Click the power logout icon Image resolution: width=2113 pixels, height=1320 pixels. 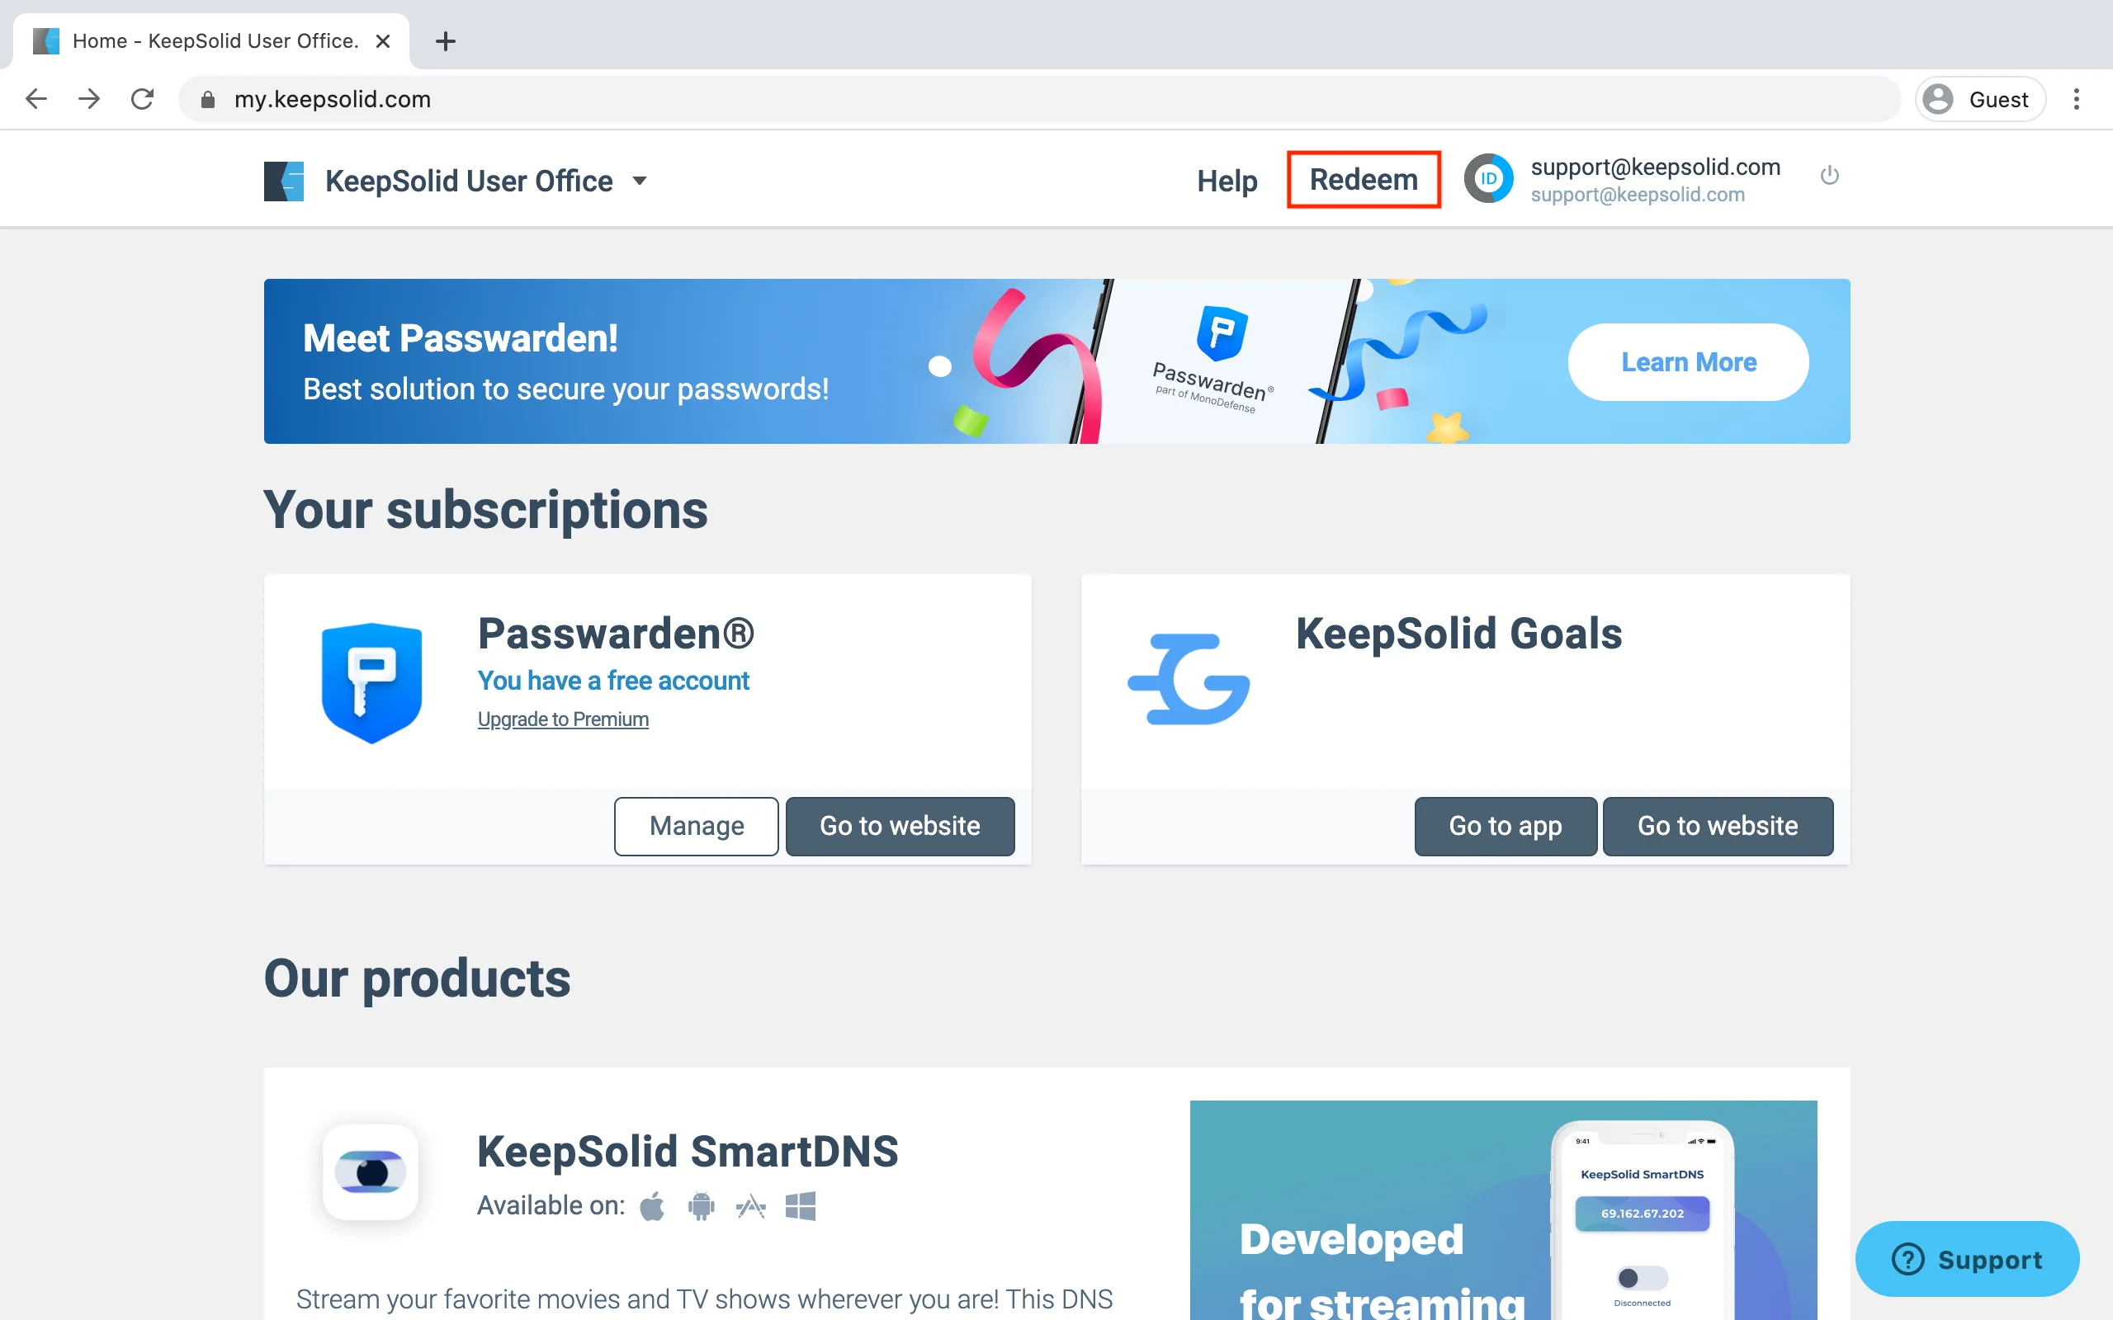[1829, 177]
